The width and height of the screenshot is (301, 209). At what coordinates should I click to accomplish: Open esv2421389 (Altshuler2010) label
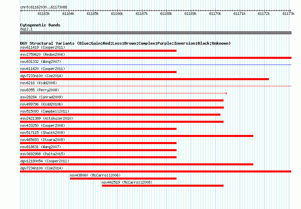point(47,118)
